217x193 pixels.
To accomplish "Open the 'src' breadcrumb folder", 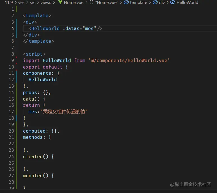I will (x=33, y=3).
